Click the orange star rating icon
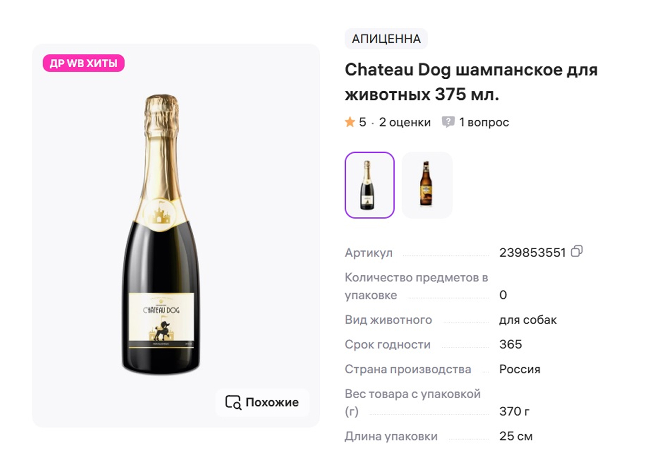 click(350, 122)
